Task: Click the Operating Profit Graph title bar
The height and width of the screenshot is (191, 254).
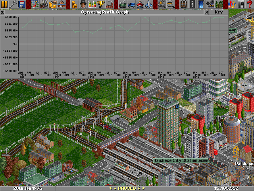Action: tap(104, 12)
